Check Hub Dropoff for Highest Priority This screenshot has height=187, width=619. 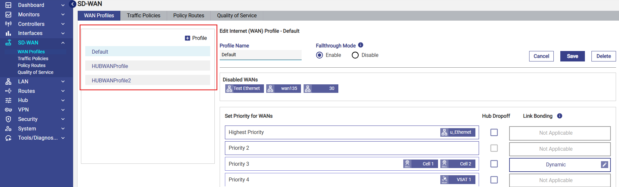(x=494, y=132)
